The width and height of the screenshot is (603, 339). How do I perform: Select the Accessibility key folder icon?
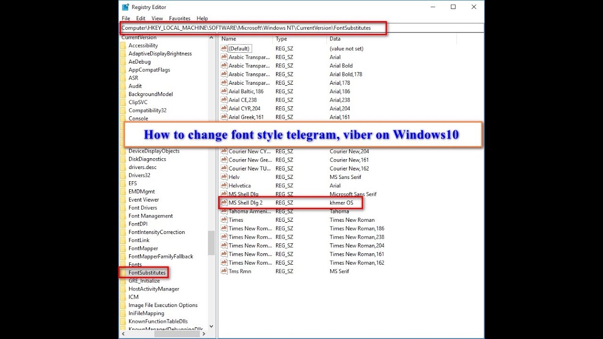click(x=123, y=46)
